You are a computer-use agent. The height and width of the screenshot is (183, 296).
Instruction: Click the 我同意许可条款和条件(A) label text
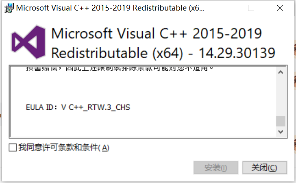(x=64, y=148)
